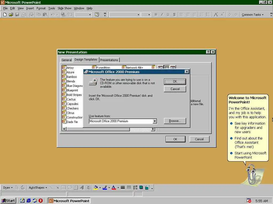Screen dimensions: 273x204
Task: Open the File menu
Action: point(5,8)
